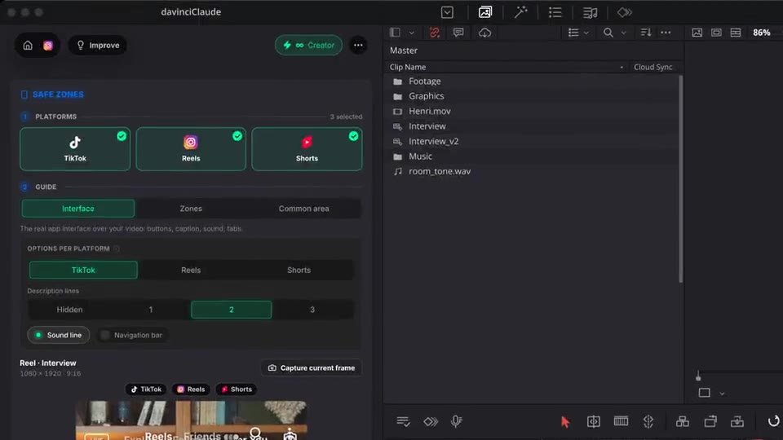This screenshot has height=440, width=783.
Task: Click the search magnifier icon
Action: click(608, 33)
